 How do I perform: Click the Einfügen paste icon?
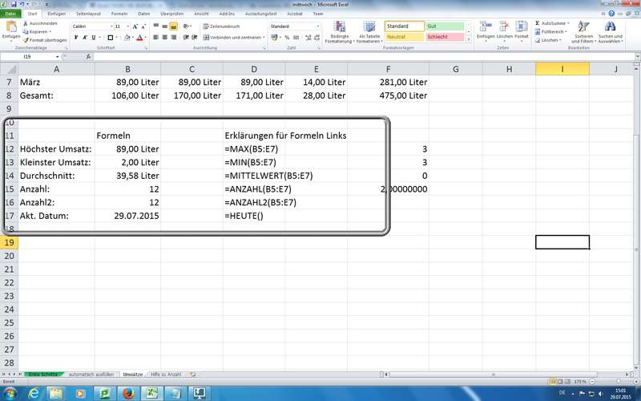(x=10, y=27)
